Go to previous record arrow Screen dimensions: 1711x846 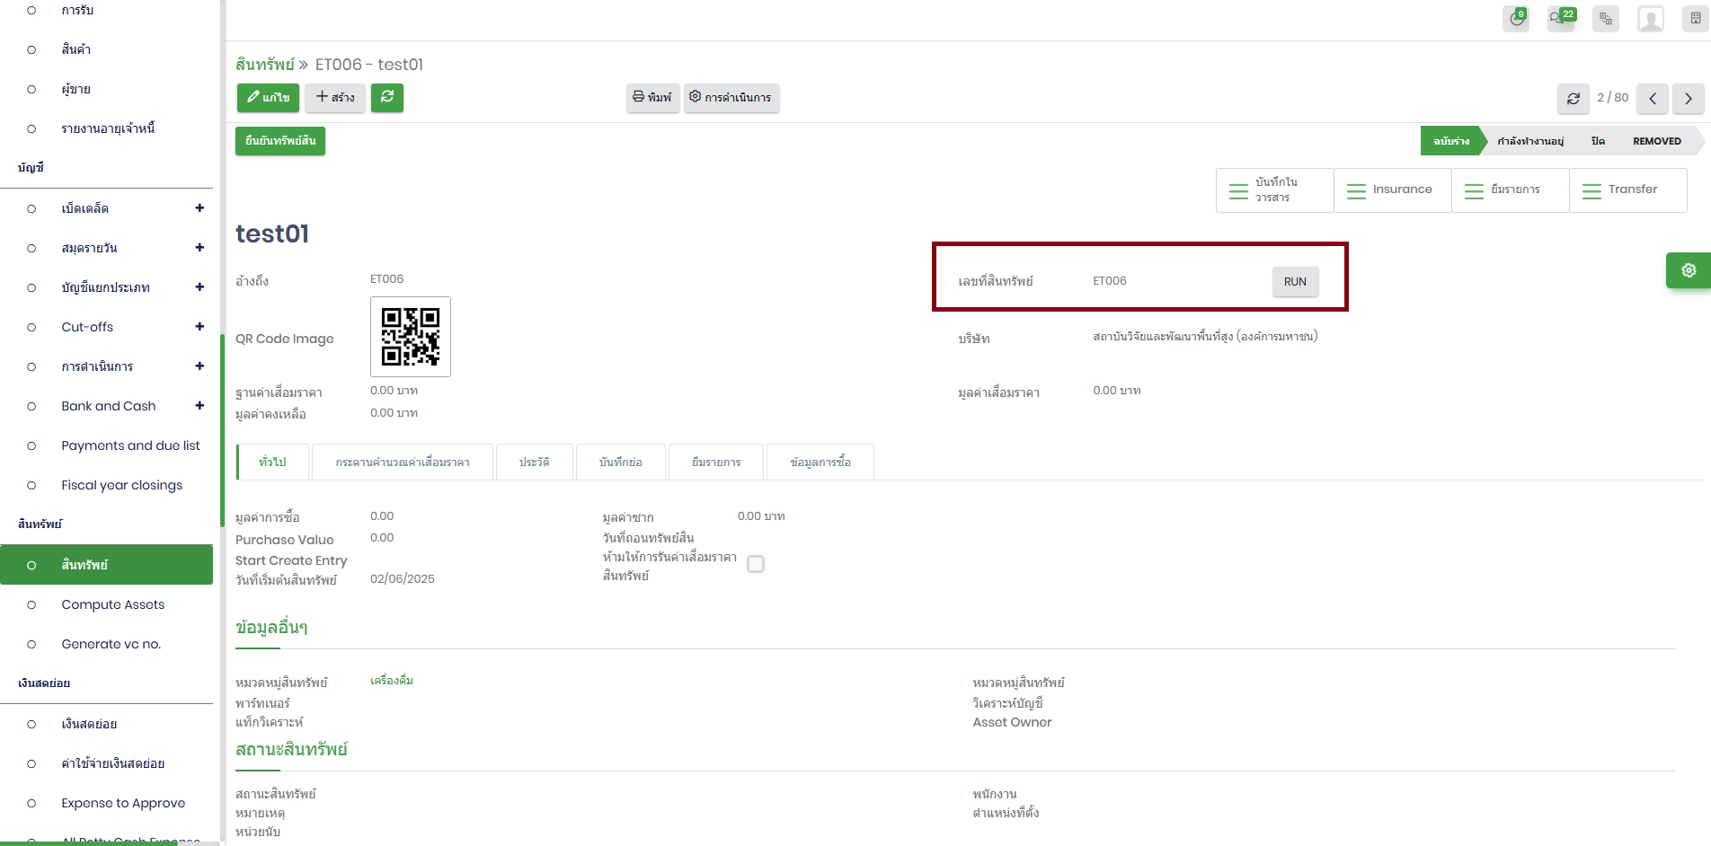(x=1652, y=98)
